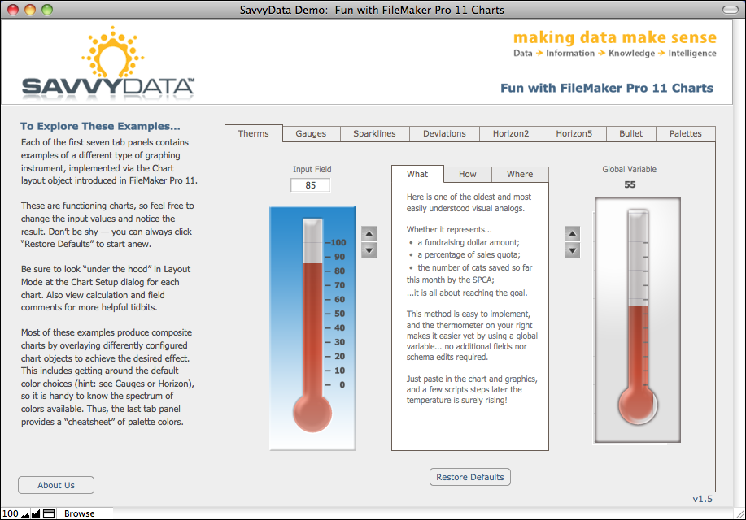Select the How inner tab
The width and height of the screenshot is (746, 520).
coord(468,175)
